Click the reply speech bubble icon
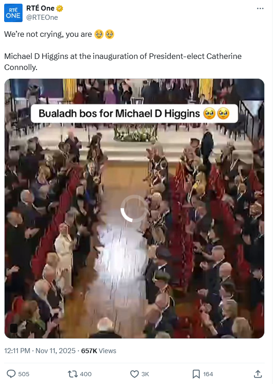The height and width of the screenshot is (384, 273). click(x=11, y=374)
